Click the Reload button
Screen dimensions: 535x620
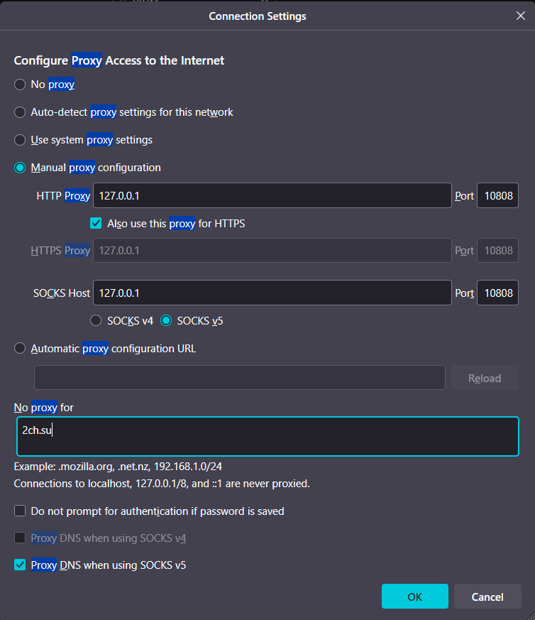[x=485, y=378]
